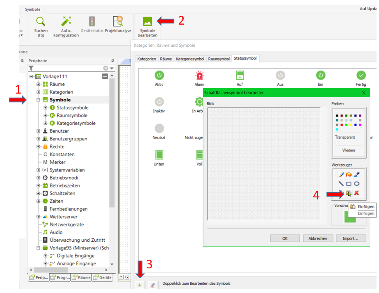Switch to the Progr... bottom panel tab
The height and width of the screenshot is (293, 379).
coord(60,277)
